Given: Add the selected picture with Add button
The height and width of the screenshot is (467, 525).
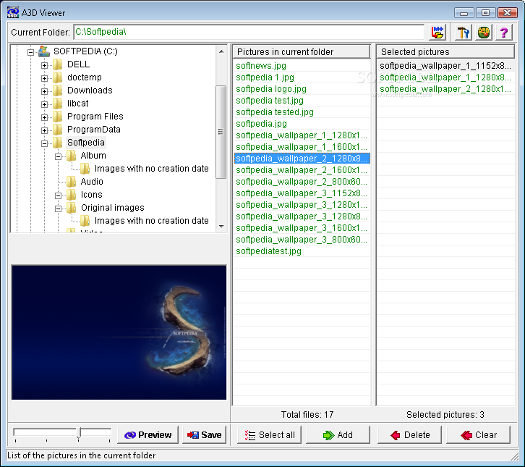Looking at the screenshot, I should (338, 435).
